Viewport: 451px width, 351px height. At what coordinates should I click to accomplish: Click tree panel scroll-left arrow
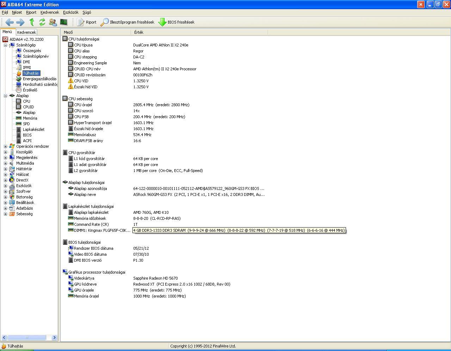point(5,338)
